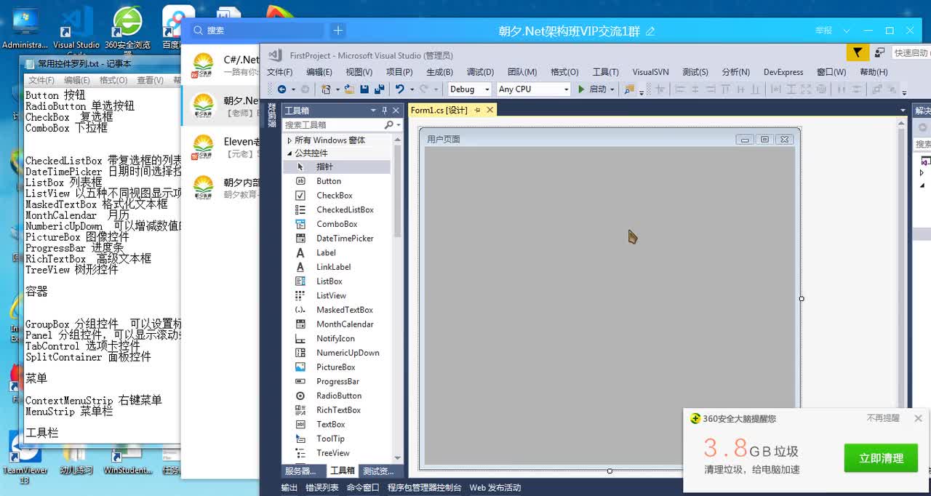Open the VisualSVN menu
The width and height of the screenshot is (931, 496).
click(651, 72)
